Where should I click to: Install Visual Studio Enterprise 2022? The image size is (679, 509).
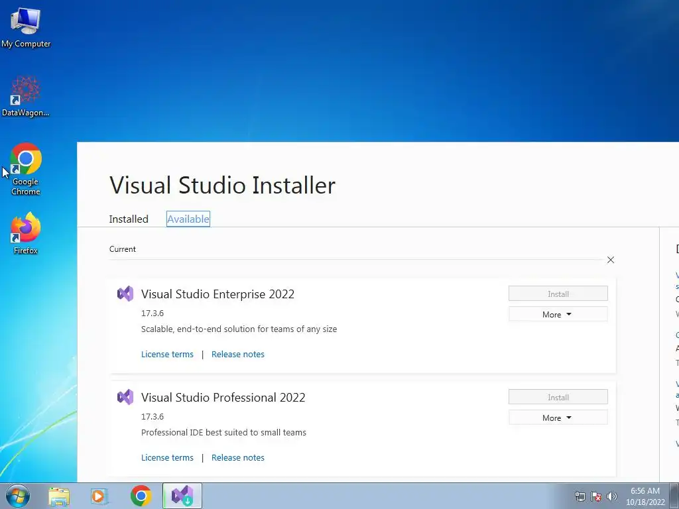click(x=558, y=294)
